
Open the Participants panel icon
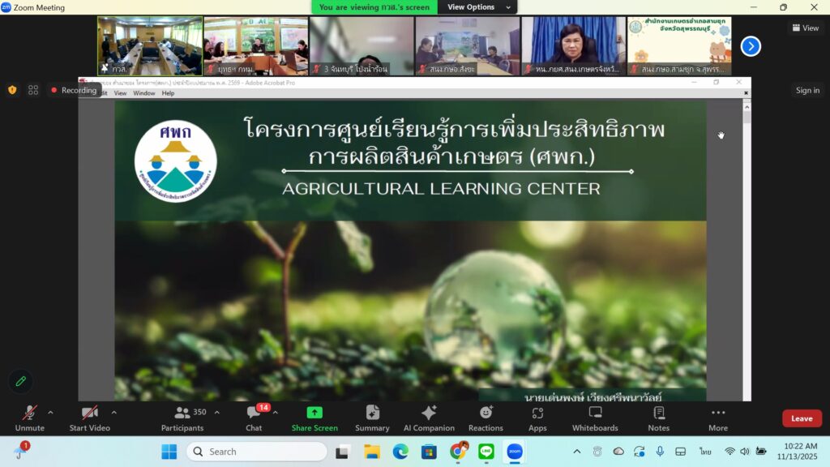point(182,413)
